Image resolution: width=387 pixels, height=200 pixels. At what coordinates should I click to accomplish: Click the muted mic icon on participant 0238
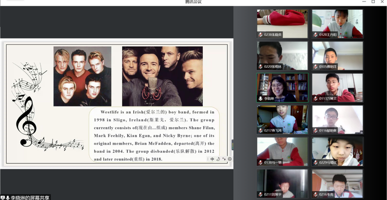[260, 35]
